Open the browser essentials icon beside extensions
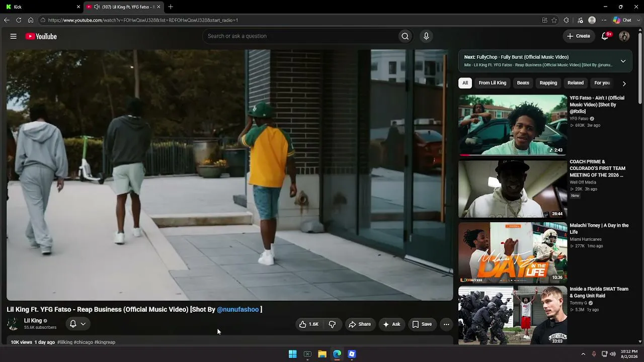Image resolution: width=644 pixels, height=362 pixels. pos(580,20)
